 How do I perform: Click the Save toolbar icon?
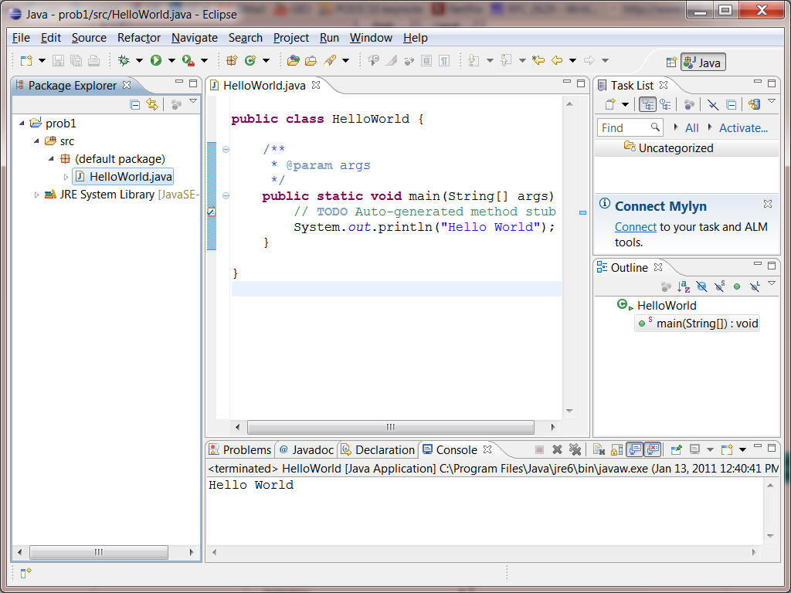pos(58,60)
